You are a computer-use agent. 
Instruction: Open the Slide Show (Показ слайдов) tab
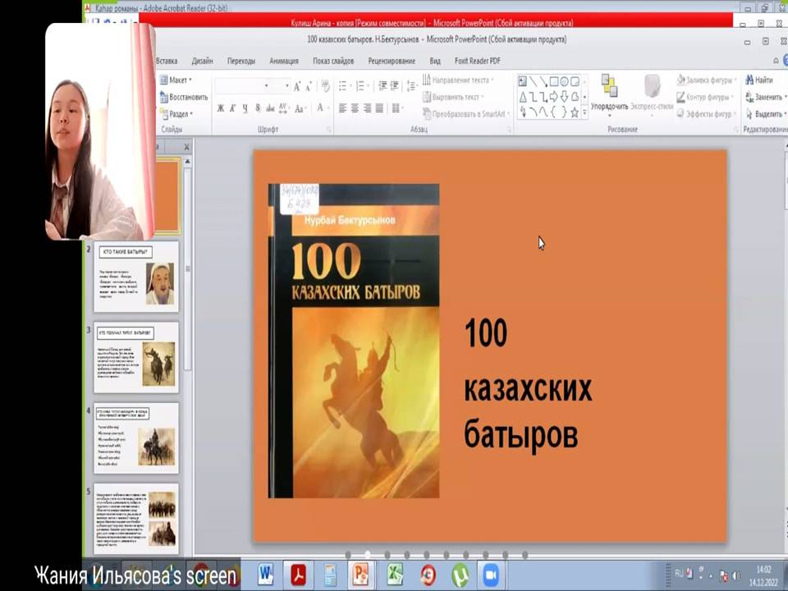333,61
